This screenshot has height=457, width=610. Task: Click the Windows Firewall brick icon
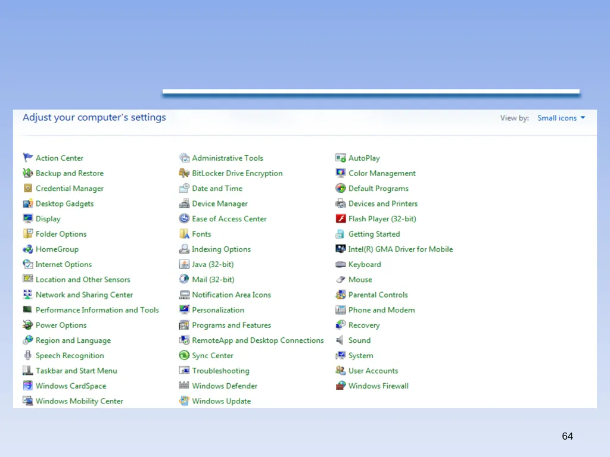pos(340,386)
